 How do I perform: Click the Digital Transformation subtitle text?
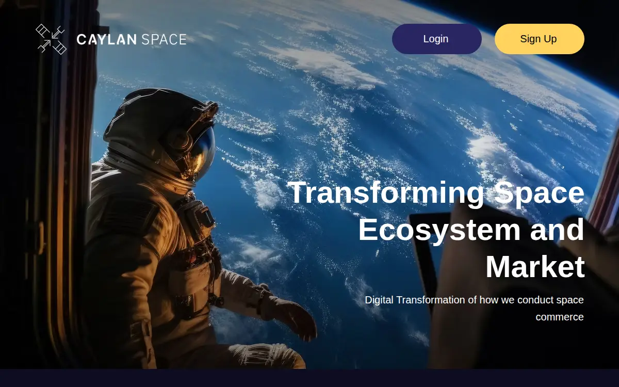click(x=475, y=308)
